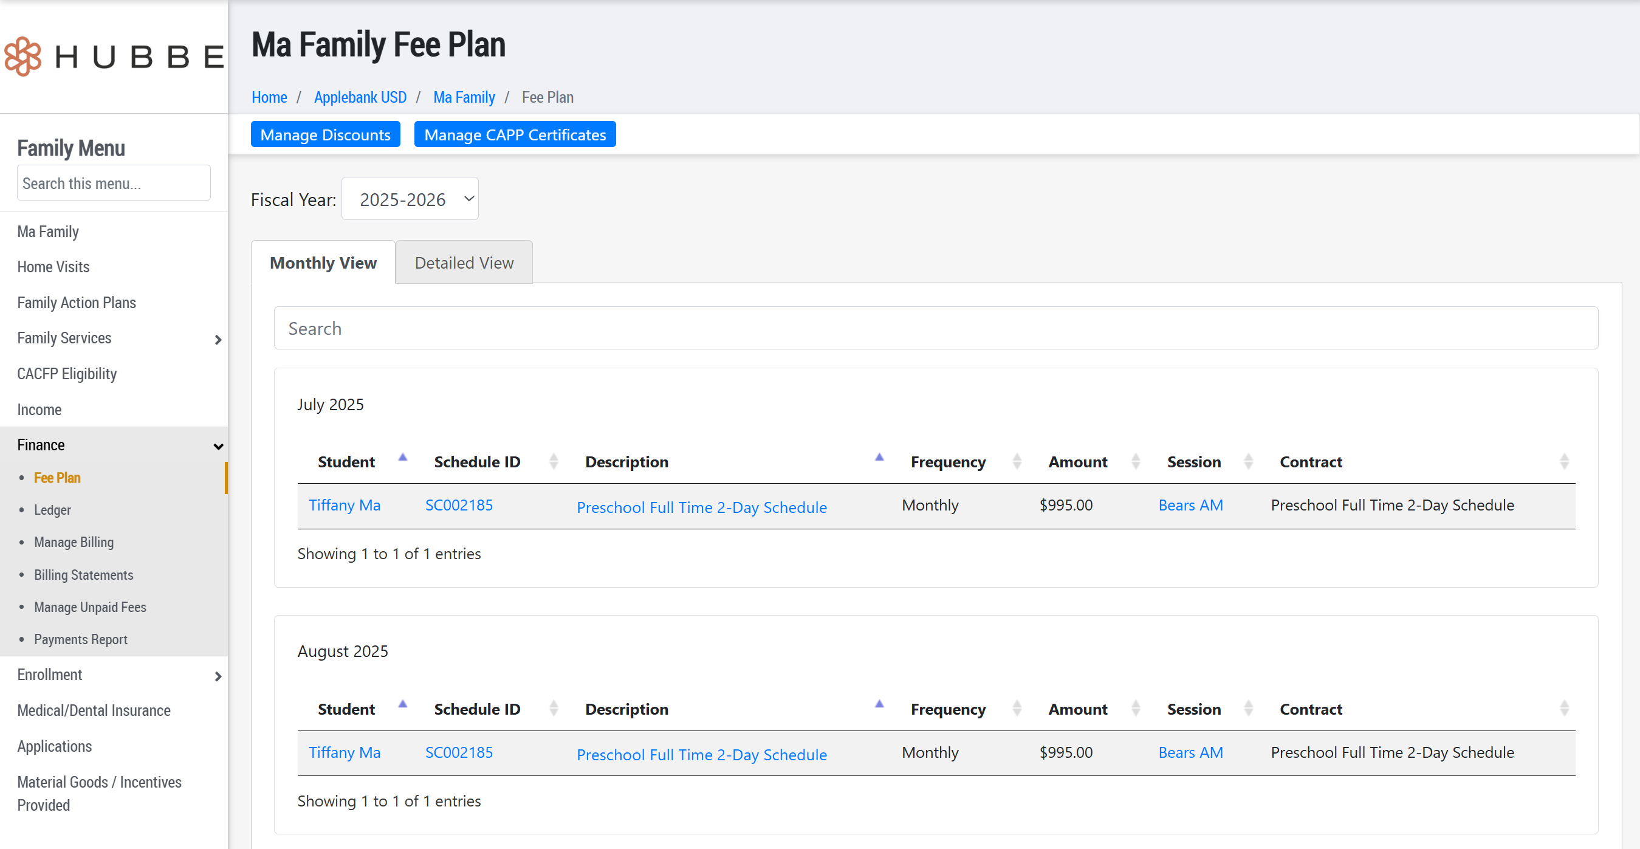This screenshot has width=1640, height=849.
Task: Switch to the Detailed View tab
Action: (x=464, y=263)
